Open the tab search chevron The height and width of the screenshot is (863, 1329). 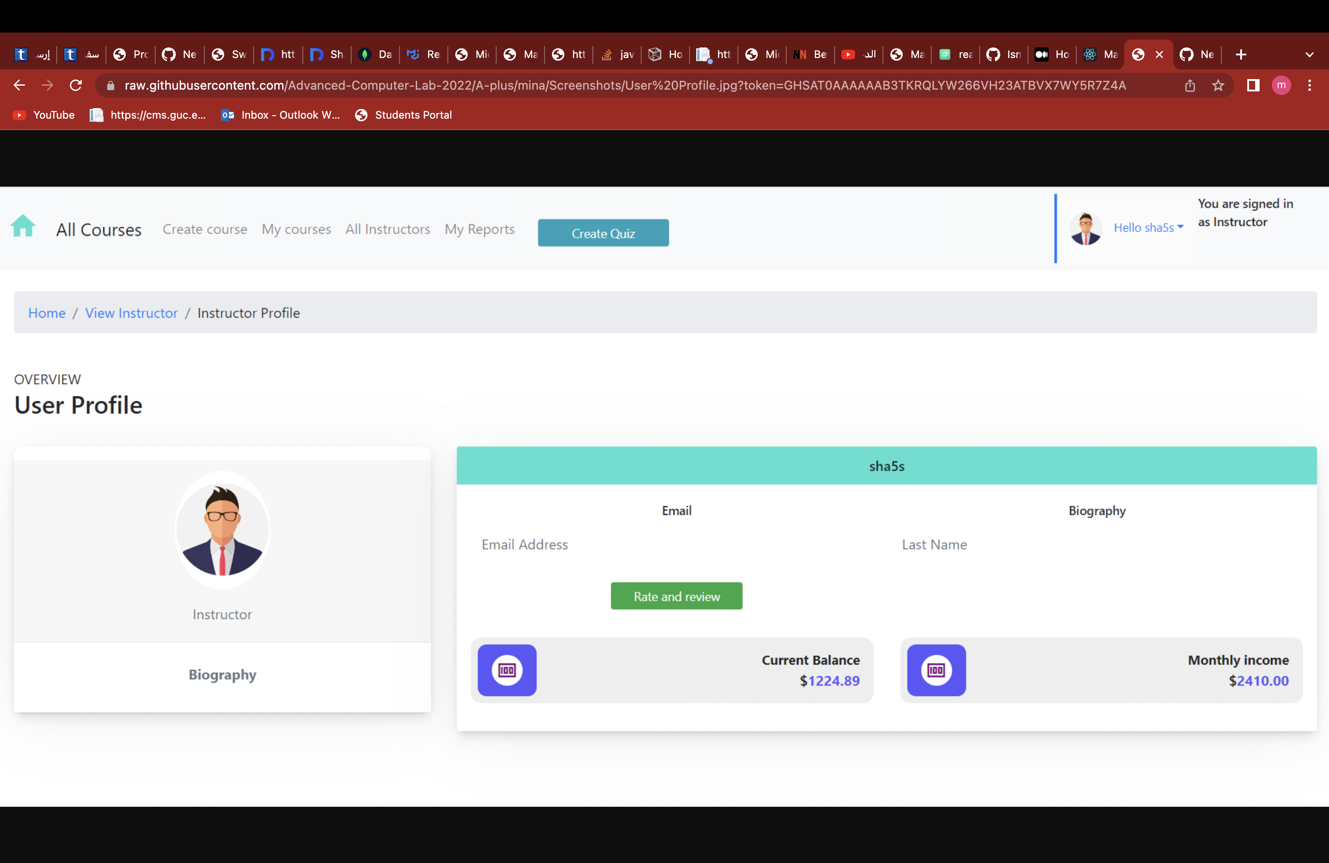click(x=1310, y=54)
